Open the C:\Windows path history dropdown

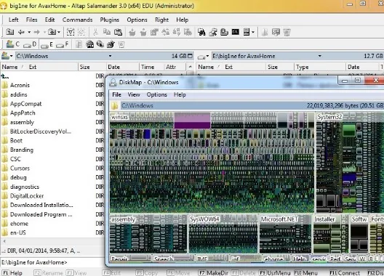111,56
